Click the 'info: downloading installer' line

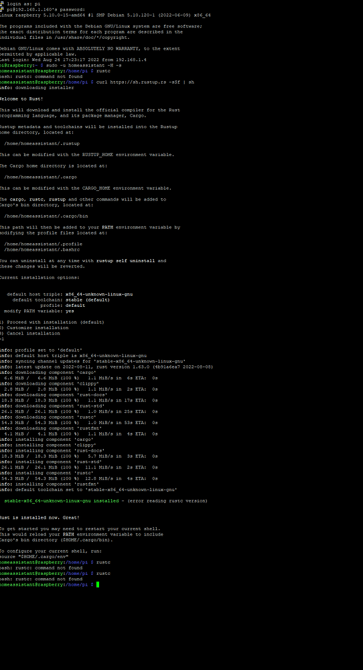37,88
